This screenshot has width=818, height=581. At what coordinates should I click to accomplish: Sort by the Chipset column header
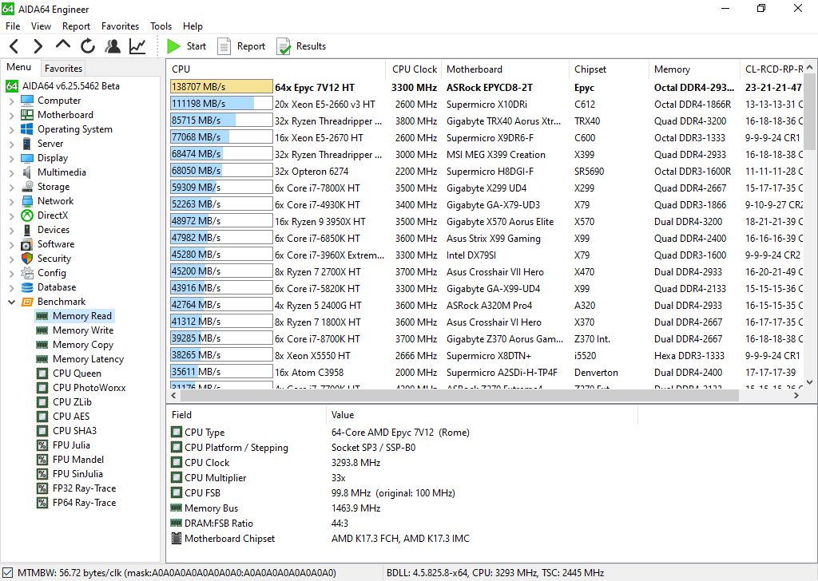point(608,69)
